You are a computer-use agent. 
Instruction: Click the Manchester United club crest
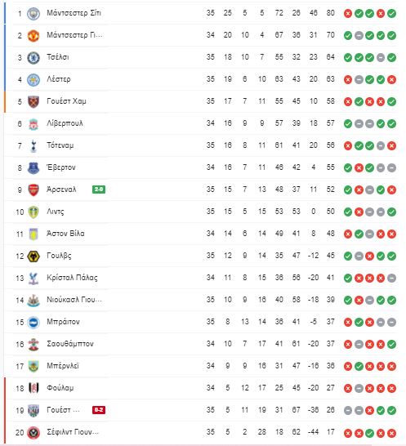click(33, 36)
